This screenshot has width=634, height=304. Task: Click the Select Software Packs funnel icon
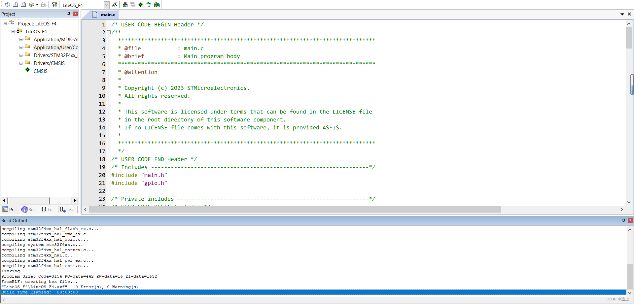[149, 5]
